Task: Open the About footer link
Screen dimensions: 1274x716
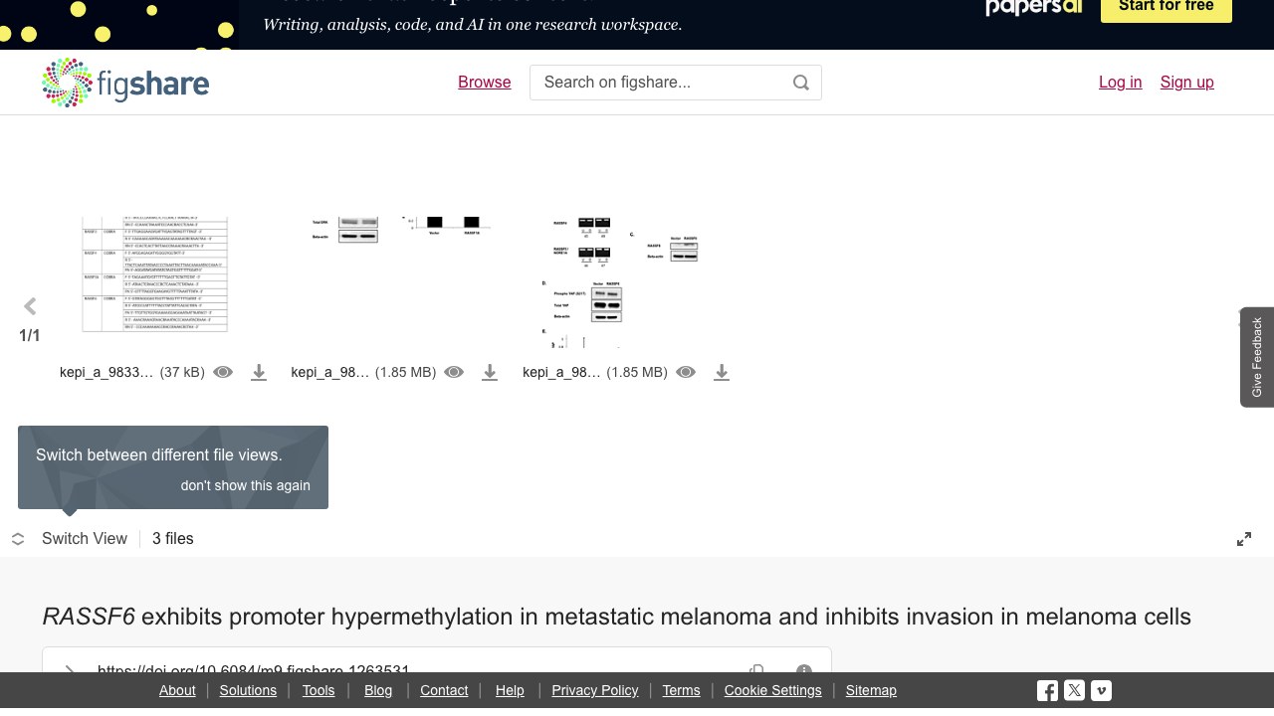Action: coord(177,690)
